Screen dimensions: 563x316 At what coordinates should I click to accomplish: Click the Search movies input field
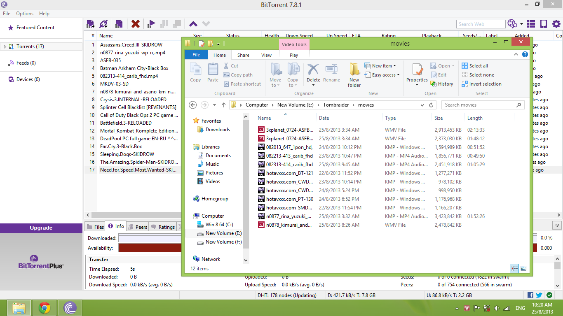483,105
